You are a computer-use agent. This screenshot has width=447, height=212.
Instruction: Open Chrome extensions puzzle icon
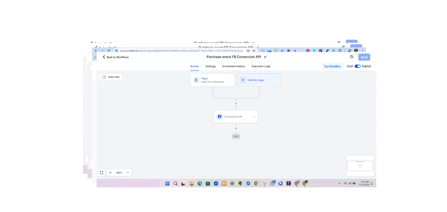[340, 50]
